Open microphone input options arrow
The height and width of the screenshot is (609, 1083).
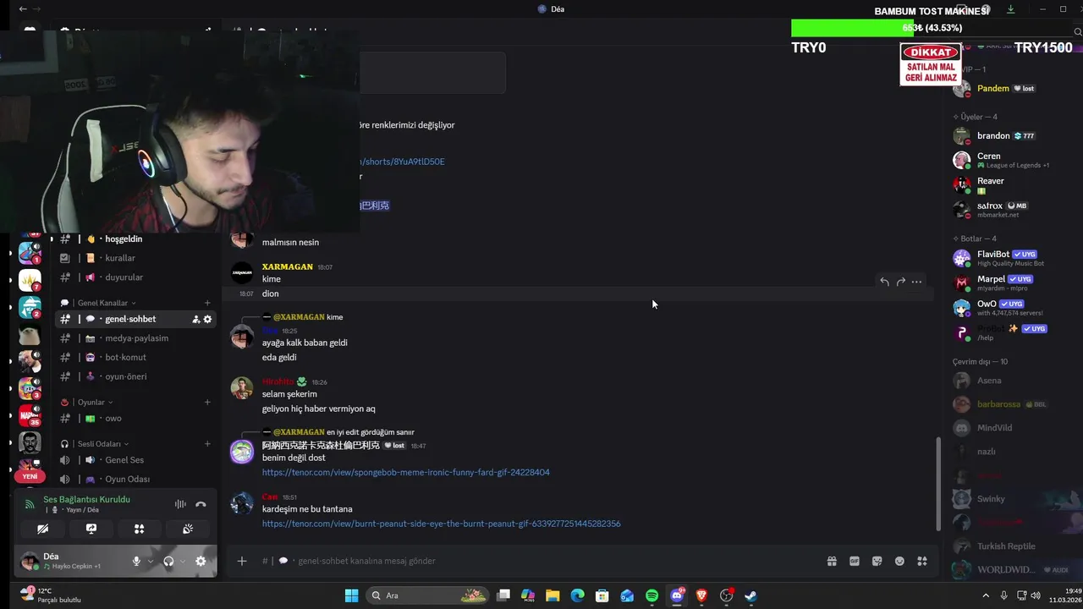(151, 561)
